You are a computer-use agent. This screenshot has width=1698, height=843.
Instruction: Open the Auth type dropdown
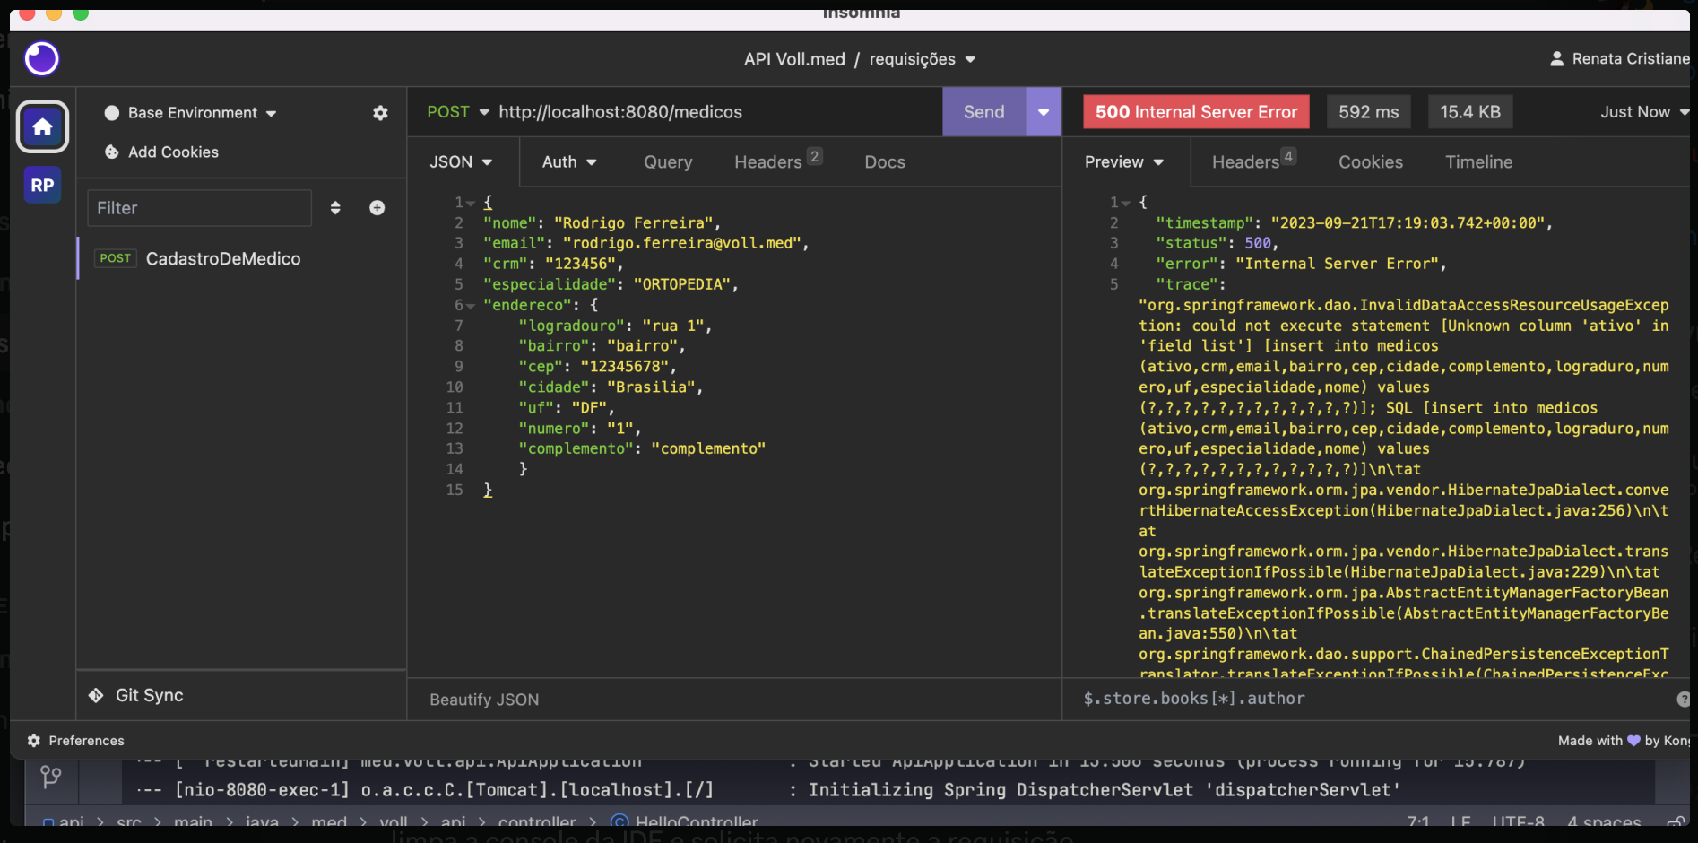pos(569,162)
